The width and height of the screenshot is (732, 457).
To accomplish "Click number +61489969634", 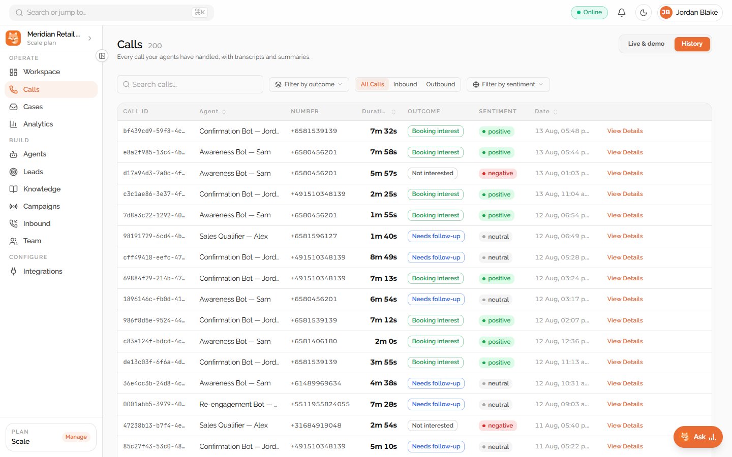I will click(x=316, y=383).
